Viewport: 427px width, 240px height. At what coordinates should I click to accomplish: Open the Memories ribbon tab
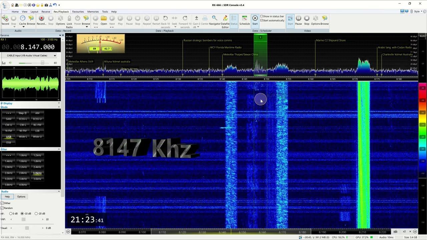(x=93, y=12)
